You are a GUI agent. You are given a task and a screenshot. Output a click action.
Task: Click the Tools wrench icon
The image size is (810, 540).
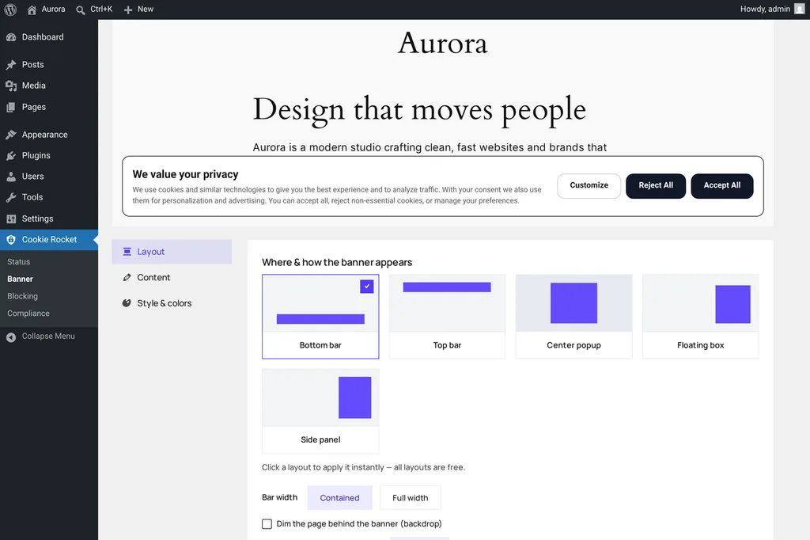(11, 198)
